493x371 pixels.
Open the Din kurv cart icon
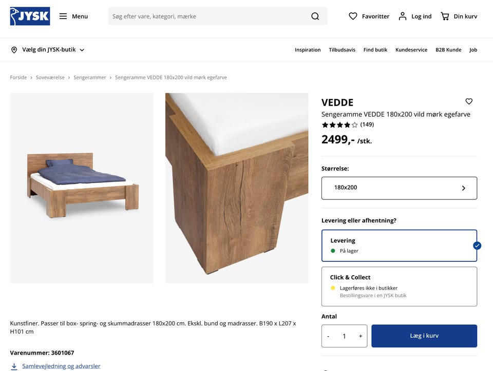445,16
